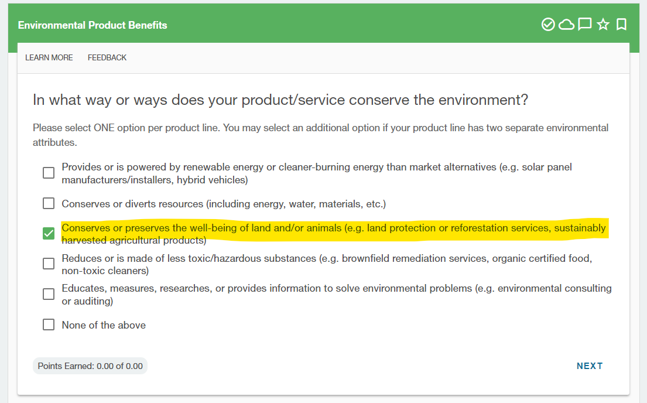Click the cloud icon in header
This screenshot has height=403, width=647.
click(x=567, y=25)
